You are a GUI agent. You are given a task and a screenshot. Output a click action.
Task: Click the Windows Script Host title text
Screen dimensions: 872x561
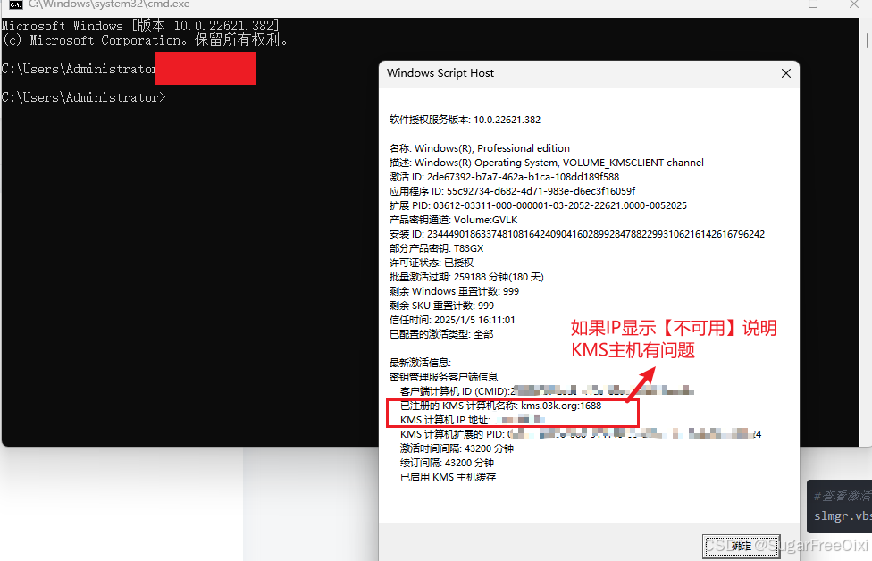coord(440,73)
